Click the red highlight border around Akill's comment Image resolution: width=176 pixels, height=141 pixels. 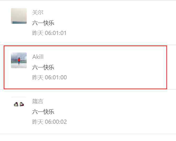(85, 46)
